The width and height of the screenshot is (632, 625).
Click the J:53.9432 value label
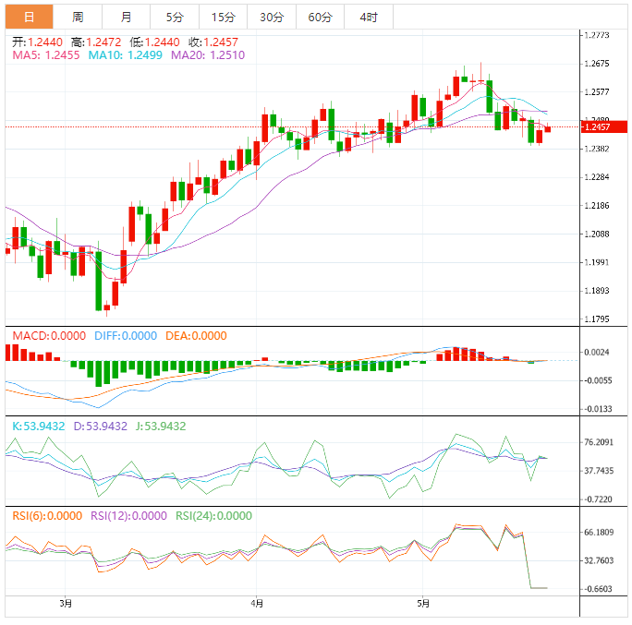[x=161, y=427]
